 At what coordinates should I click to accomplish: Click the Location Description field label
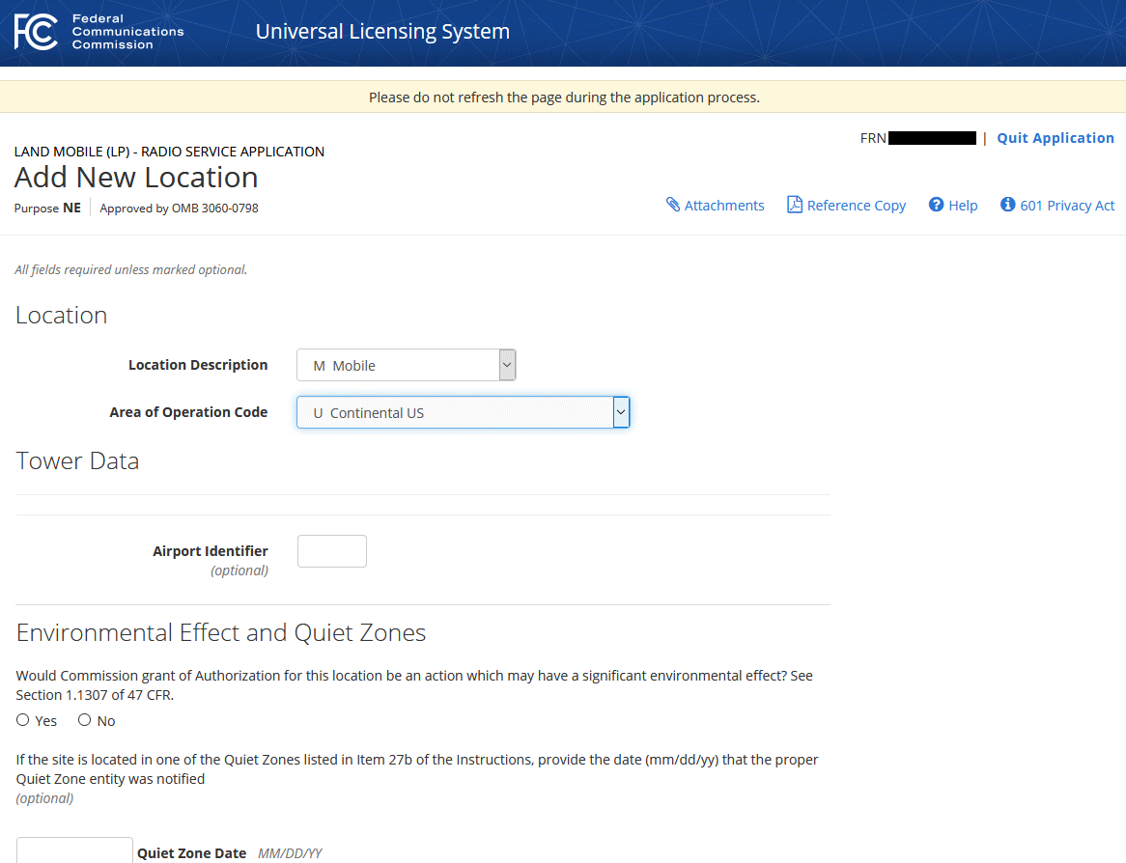[x=198, y=365]
